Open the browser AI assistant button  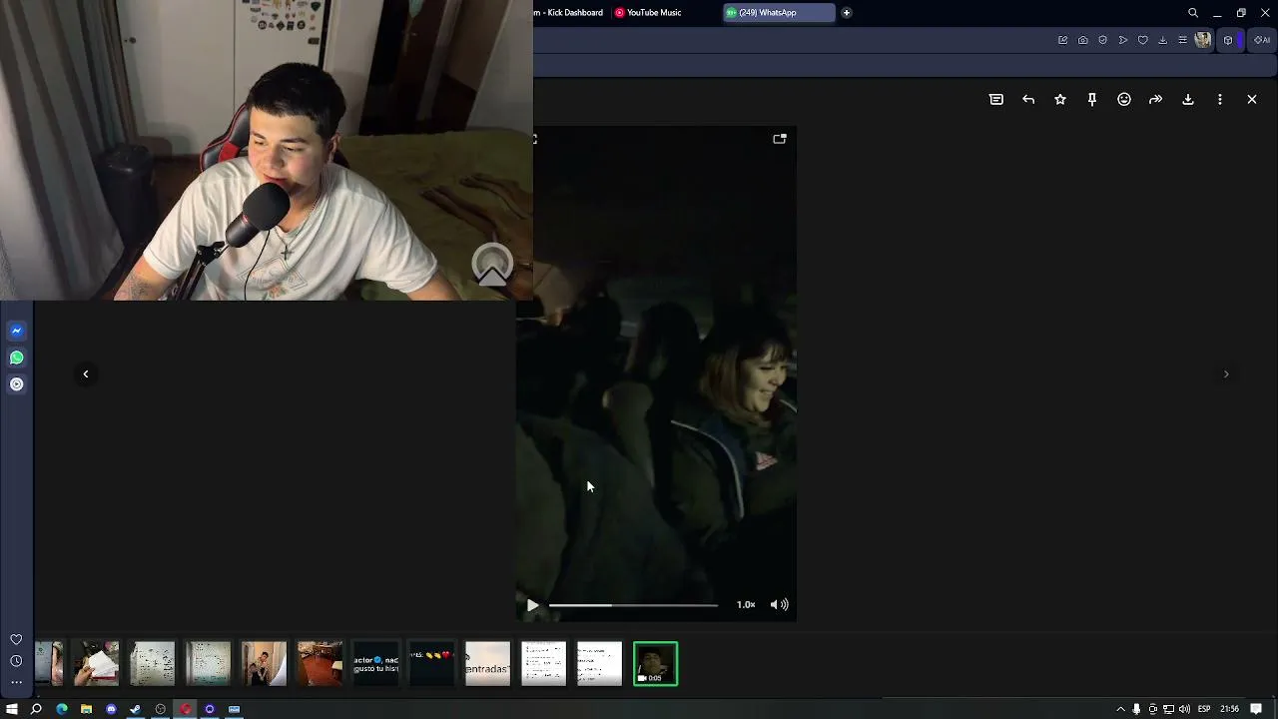(1262, 40)
